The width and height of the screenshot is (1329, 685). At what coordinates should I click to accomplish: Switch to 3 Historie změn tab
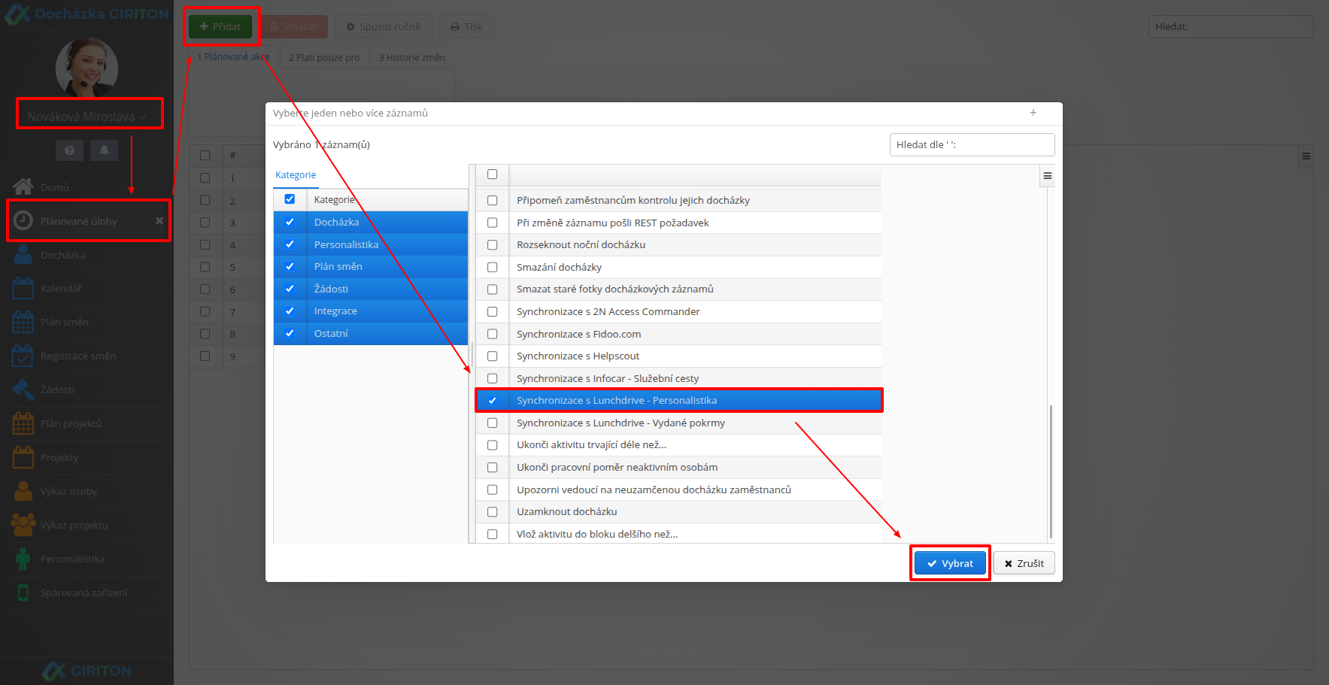point(411,57)
